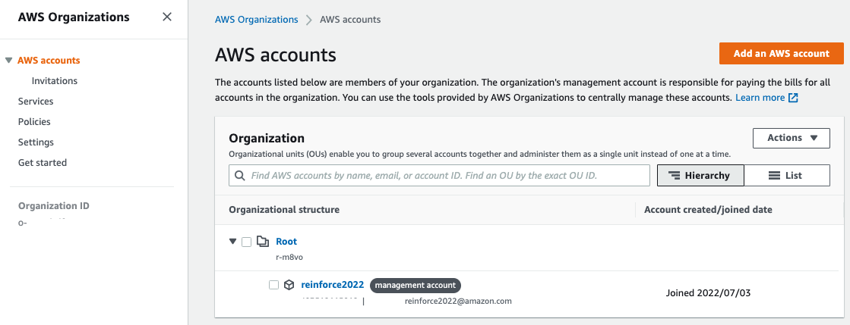Open the reinforce2022 account link
Image resolution: width=850 pixels, height=325 pixels.
(332, 285)
